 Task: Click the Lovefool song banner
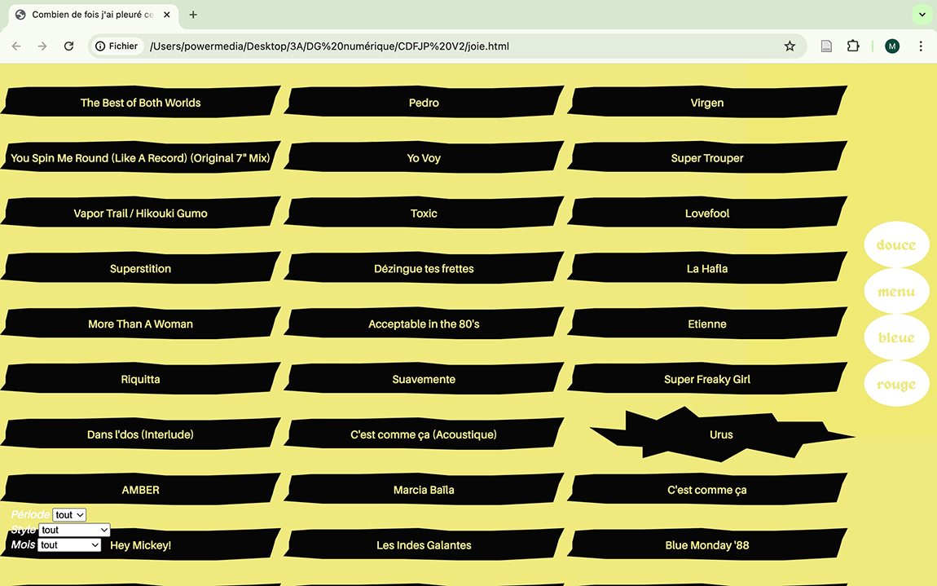tap(707, 213)
